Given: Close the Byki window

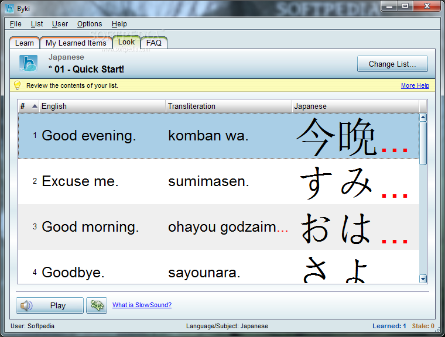Looking at the screenshot, I should tap(427, 6).
